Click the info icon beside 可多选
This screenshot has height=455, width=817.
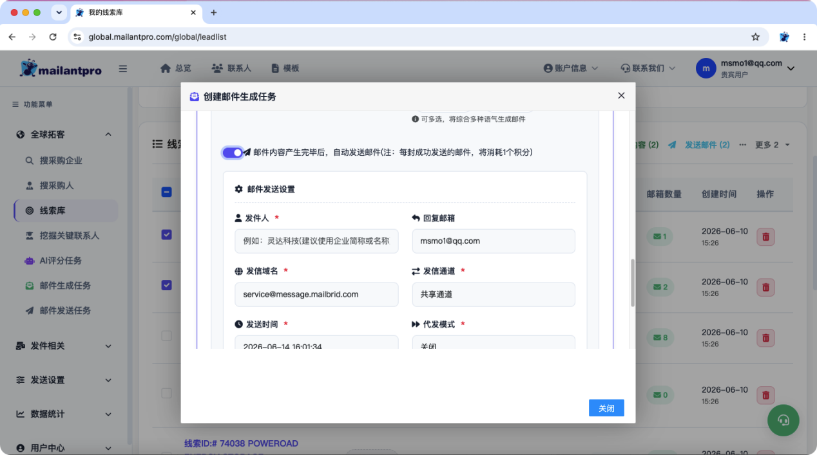point(416,119)
